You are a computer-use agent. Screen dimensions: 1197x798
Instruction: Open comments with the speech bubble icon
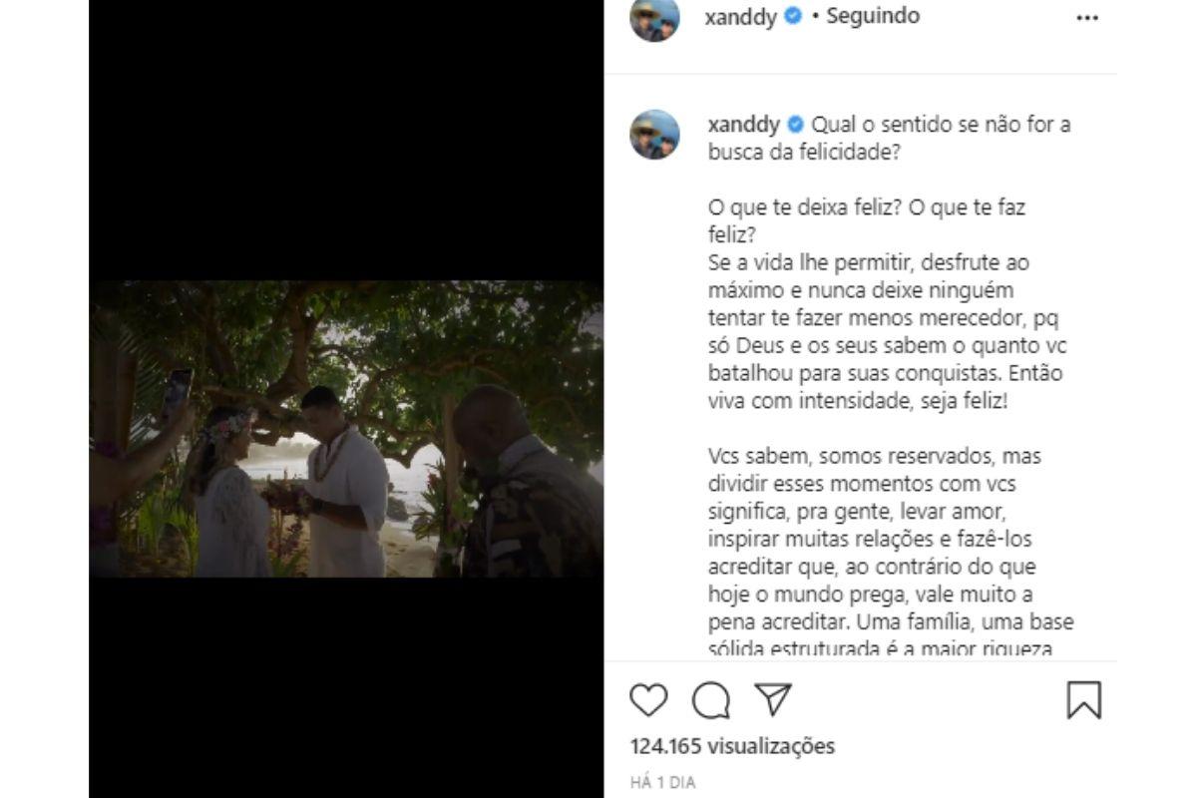pos(711,700)
